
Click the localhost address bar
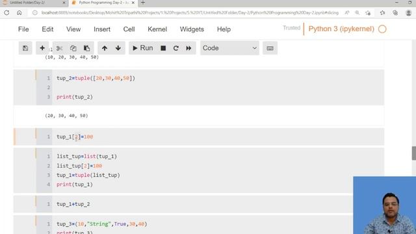click(x=190, y=13)
